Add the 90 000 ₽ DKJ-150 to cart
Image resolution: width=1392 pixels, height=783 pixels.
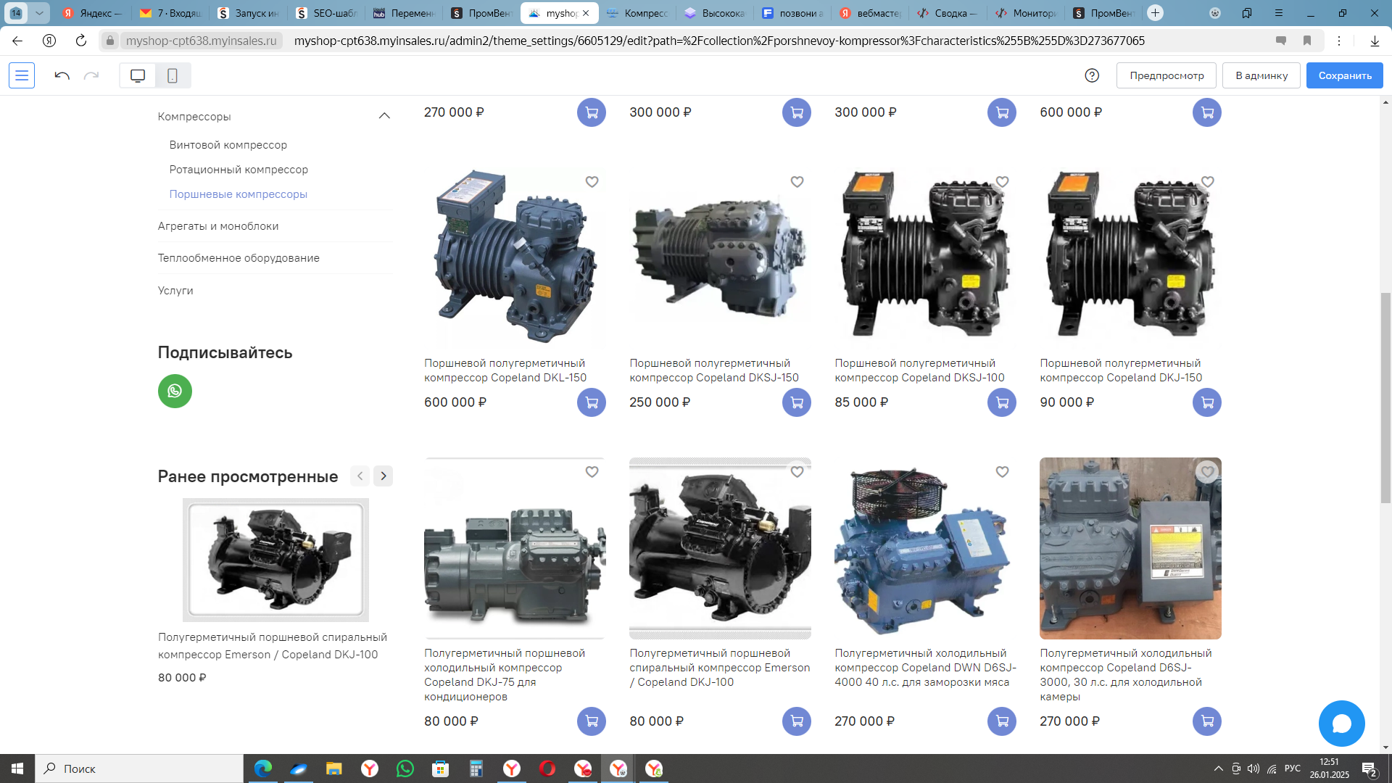click(x=1206, y=402)
